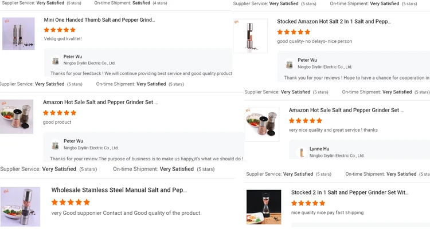Viewport: 430px width, 229px height.
Task: Open 'Wholesale Stainless Steel Manual Salt' product link
Action: (119, 190)
